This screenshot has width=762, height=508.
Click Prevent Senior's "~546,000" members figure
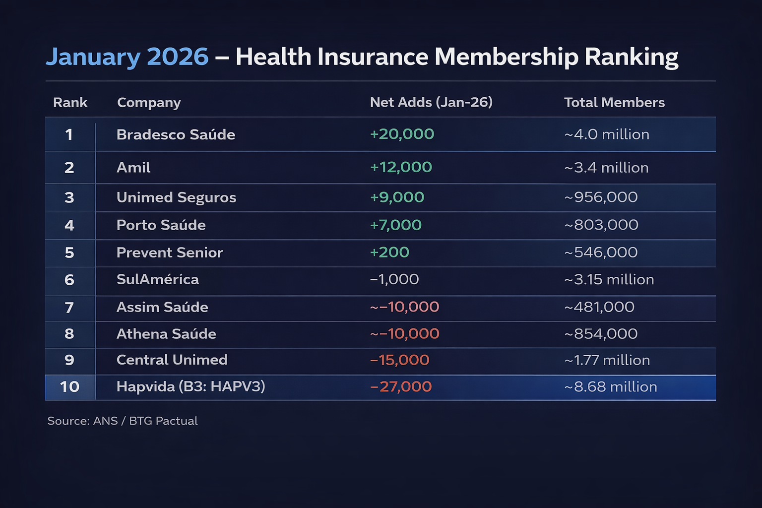(601, 253)
